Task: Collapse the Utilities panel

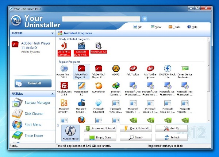Action: 52,94
